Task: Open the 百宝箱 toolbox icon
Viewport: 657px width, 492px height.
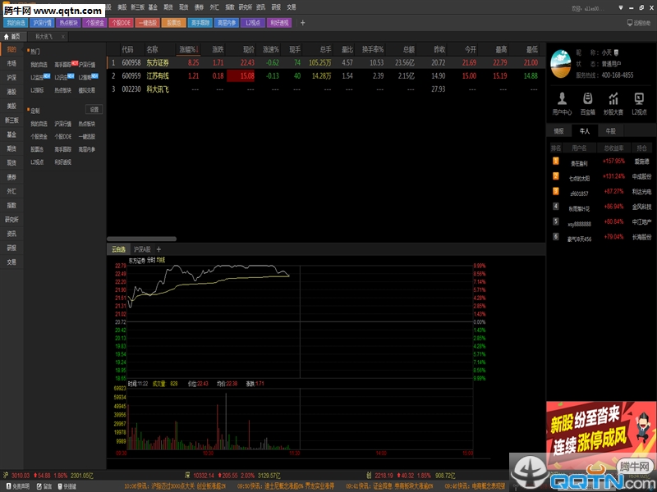Action: point(588,103)
